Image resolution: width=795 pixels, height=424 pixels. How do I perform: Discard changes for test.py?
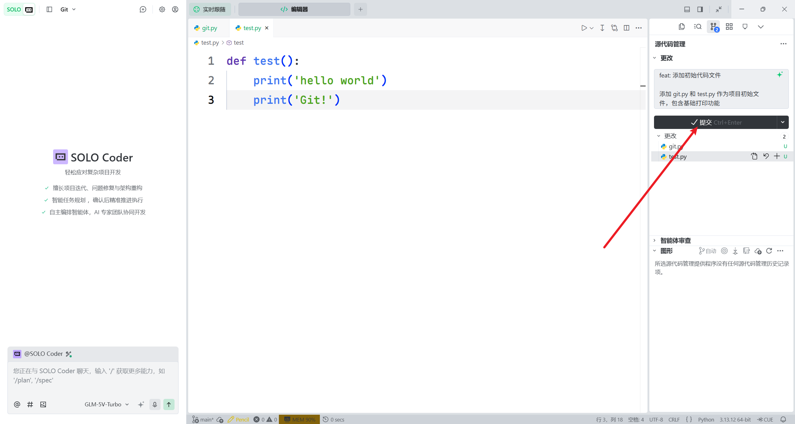tap(766, 156)
